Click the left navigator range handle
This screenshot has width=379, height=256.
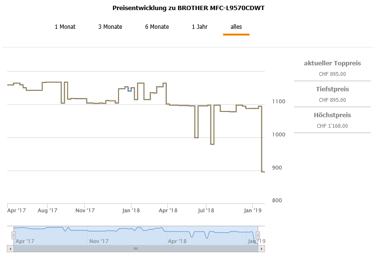[13, 235]
